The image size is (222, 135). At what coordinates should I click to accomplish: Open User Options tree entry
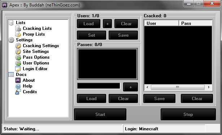click(x=36, y=63)
